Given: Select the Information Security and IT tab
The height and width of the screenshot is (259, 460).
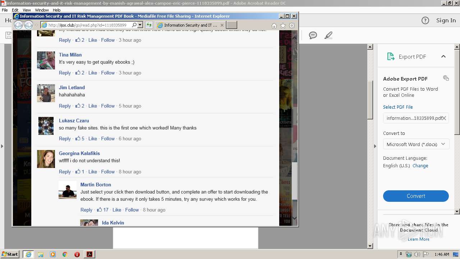Looking at the screenshot, I should (190, 25).
